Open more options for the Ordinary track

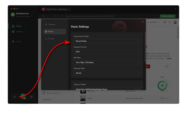tap(167, 91)
